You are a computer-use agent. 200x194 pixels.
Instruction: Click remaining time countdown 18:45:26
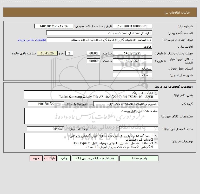tap(47, 53)
